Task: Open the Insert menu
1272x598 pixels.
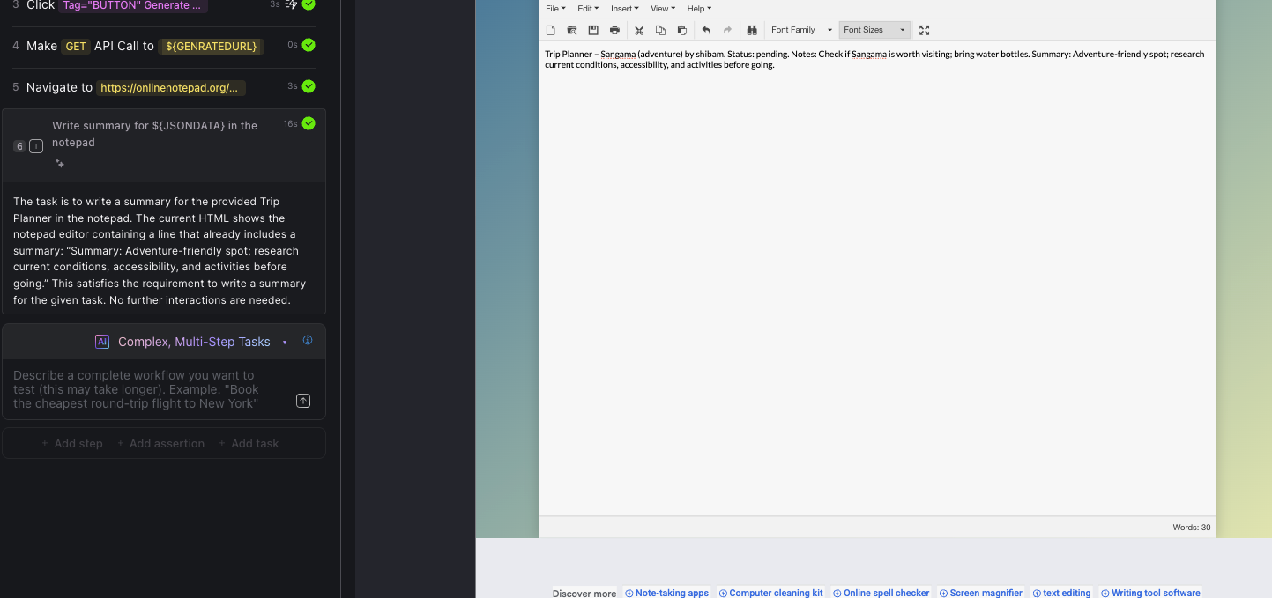Action: coord(624,9)
